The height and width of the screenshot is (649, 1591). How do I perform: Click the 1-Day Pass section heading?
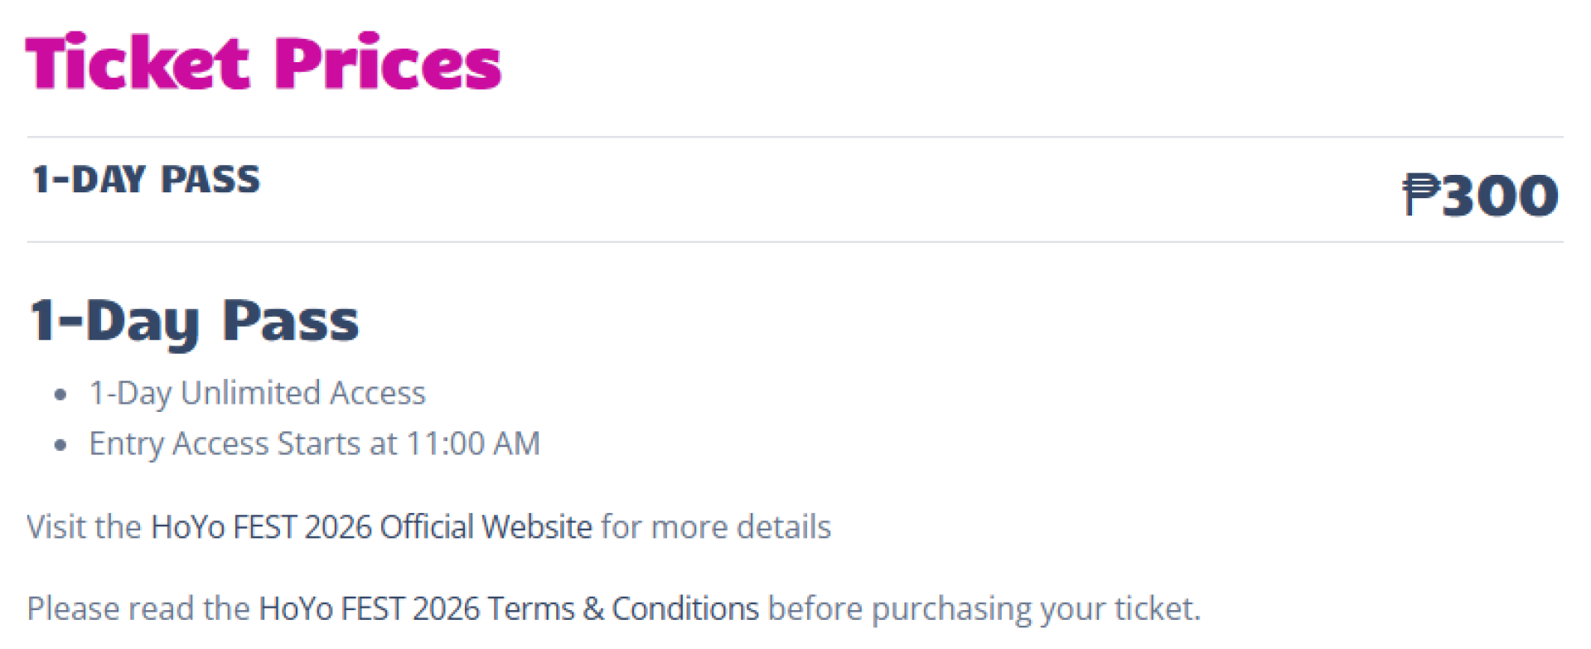click(x=195, y=322)
